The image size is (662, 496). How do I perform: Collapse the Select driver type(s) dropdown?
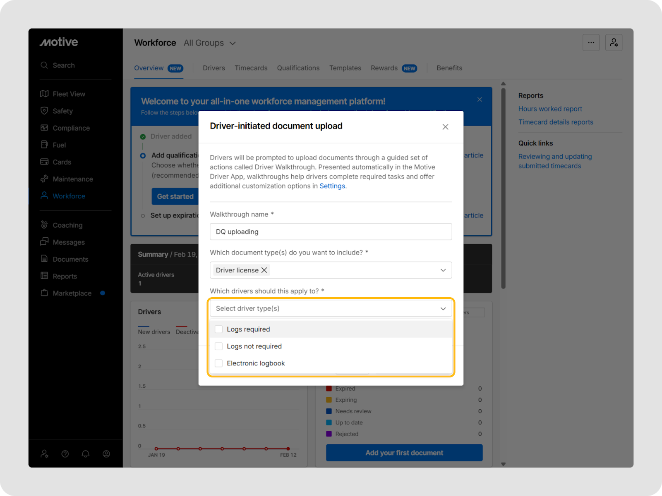pyautogui.click(x=443, y=309)
